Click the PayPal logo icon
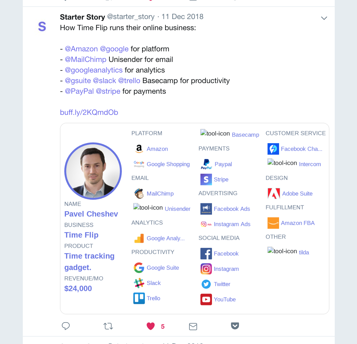The height and width of the screenshot is (344, 357). 206,164
